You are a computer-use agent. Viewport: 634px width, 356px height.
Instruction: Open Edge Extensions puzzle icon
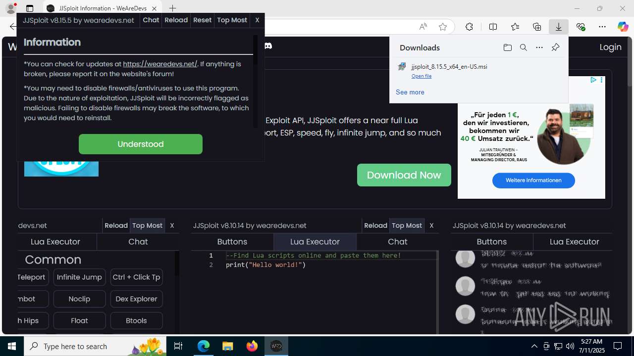tap(469, 27)
